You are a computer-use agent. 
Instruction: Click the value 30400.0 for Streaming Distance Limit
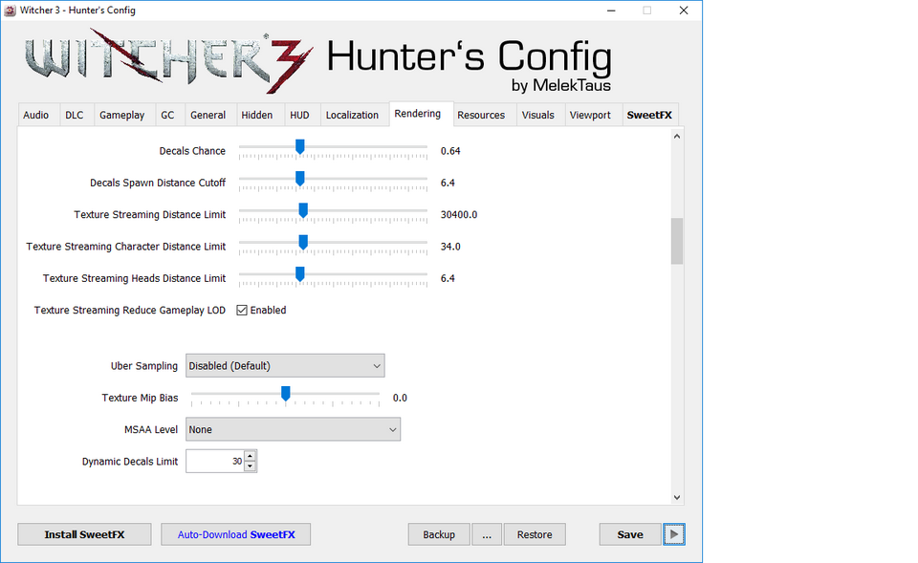459,215
